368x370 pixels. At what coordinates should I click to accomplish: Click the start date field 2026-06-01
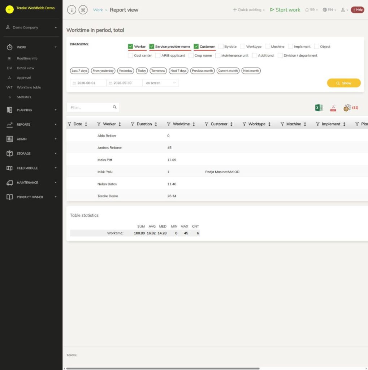88,83
